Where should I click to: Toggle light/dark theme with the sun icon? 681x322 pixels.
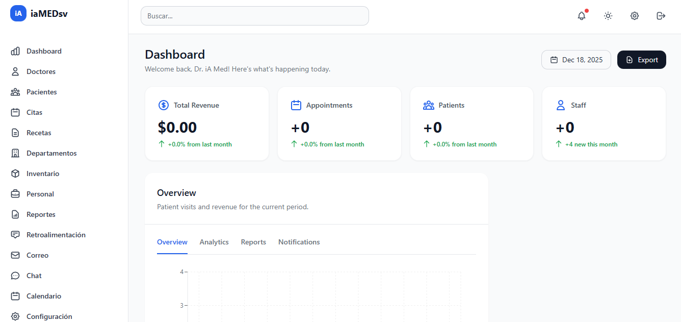[x=608, y=16]
